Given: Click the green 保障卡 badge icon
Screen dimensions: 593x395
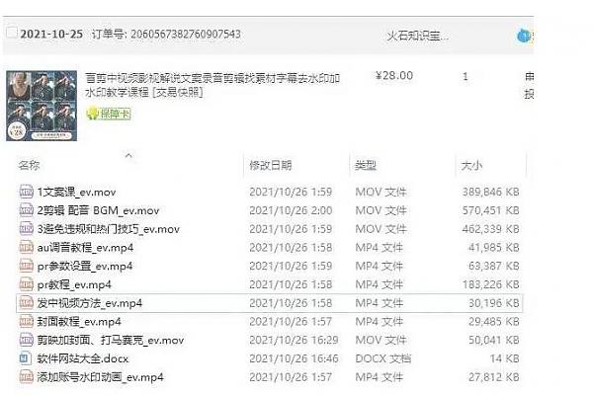Looking at the screenshot, I should point(94,114).
